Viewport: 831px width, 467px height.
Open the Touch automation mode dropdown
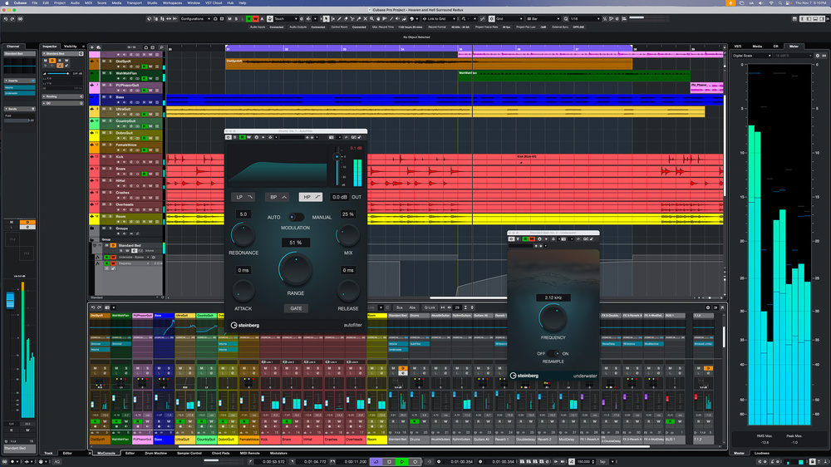[x=284, y=18]
